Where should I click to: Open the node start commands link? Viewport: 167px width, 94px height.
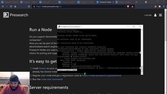52,79
